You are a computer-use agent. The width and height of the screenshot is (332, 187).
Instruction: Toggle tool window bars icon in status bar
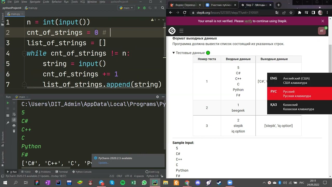[x=2, y=176]
